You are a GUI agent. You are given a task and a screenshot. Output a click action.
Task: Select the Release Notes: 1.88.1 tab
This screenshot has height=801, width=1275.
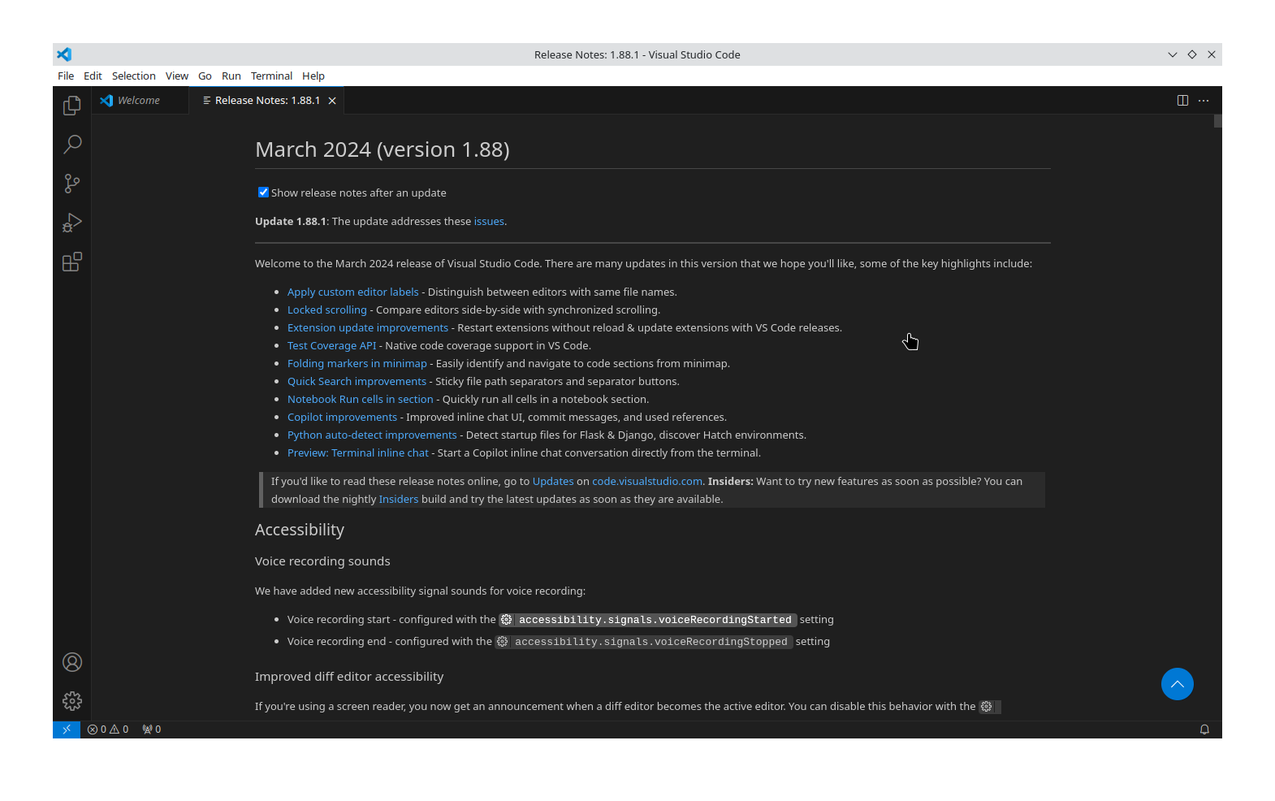pos(268,101)
